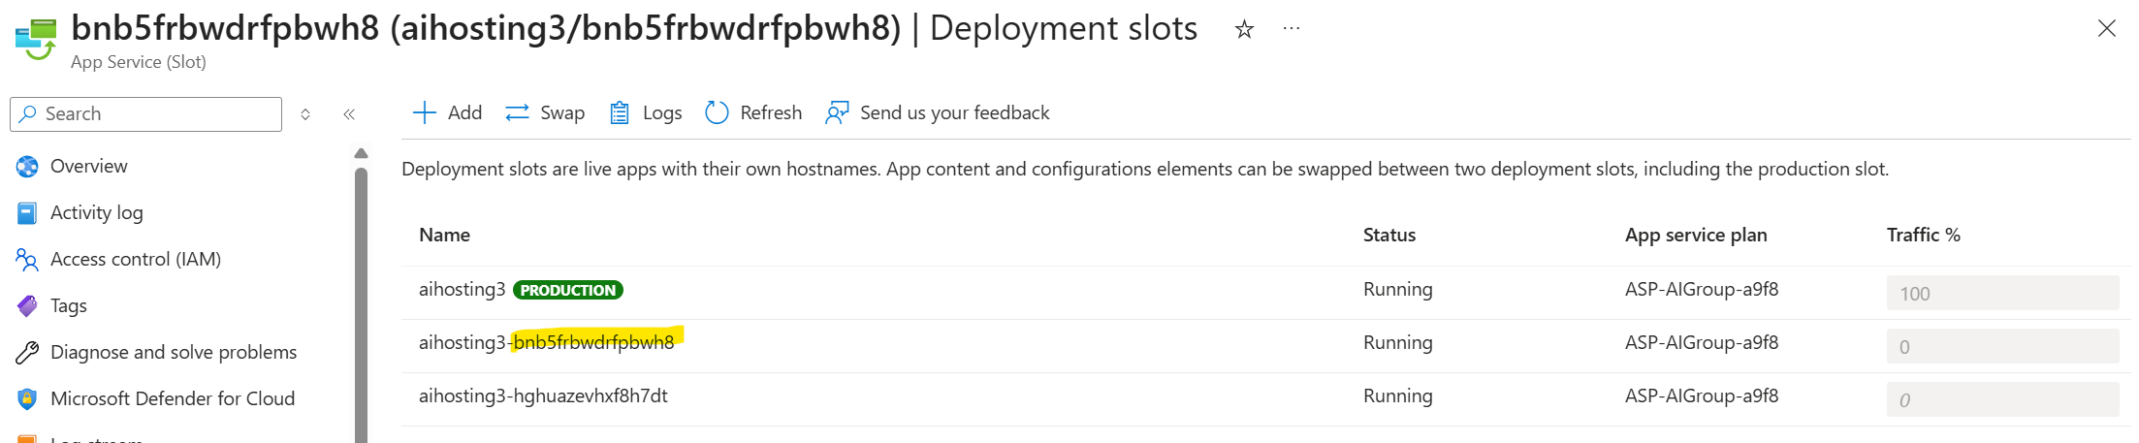Click the Overview globe icon
Screen dimensions: 2139x443
(x=27, y=167)
